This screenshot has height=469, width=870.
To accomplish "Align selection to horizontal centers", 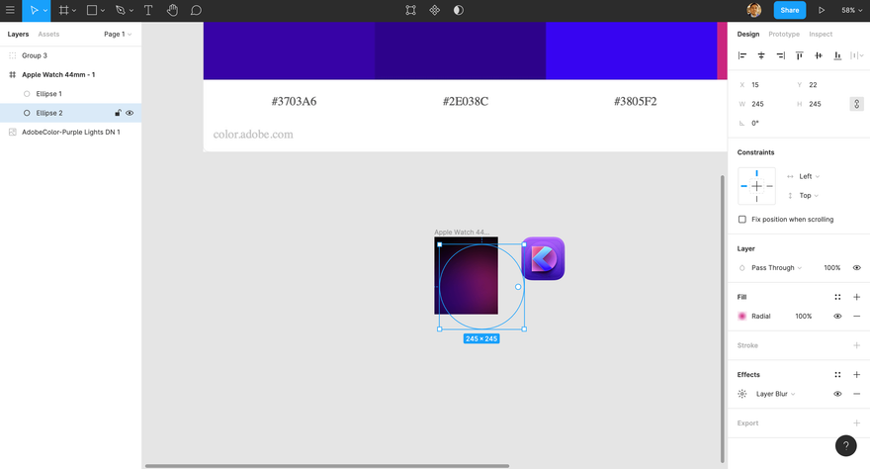I will [761, 55].
